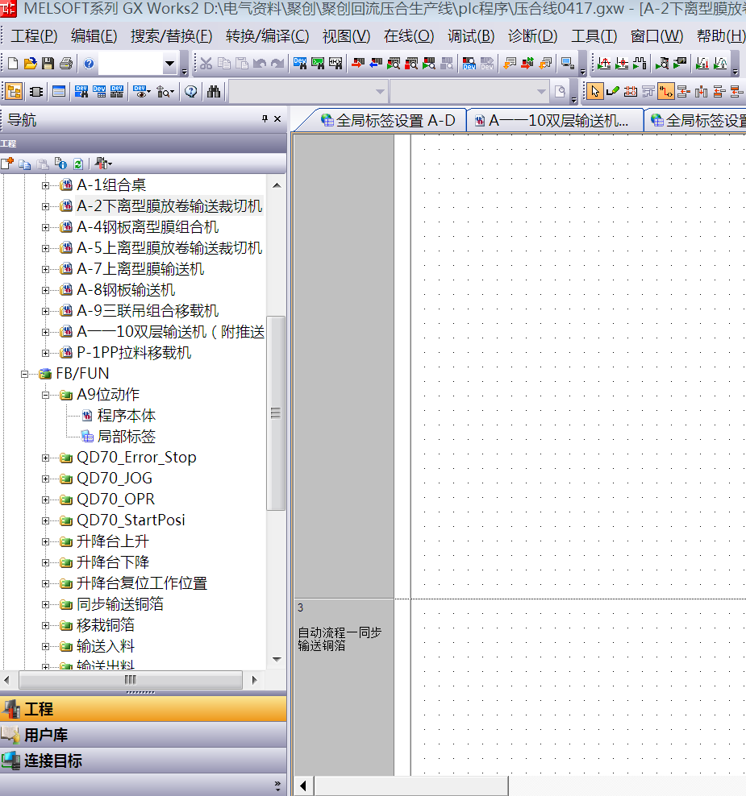Click the binoculars find icon
The width and height of the screenshot is (746, 796).
[213, 91]
